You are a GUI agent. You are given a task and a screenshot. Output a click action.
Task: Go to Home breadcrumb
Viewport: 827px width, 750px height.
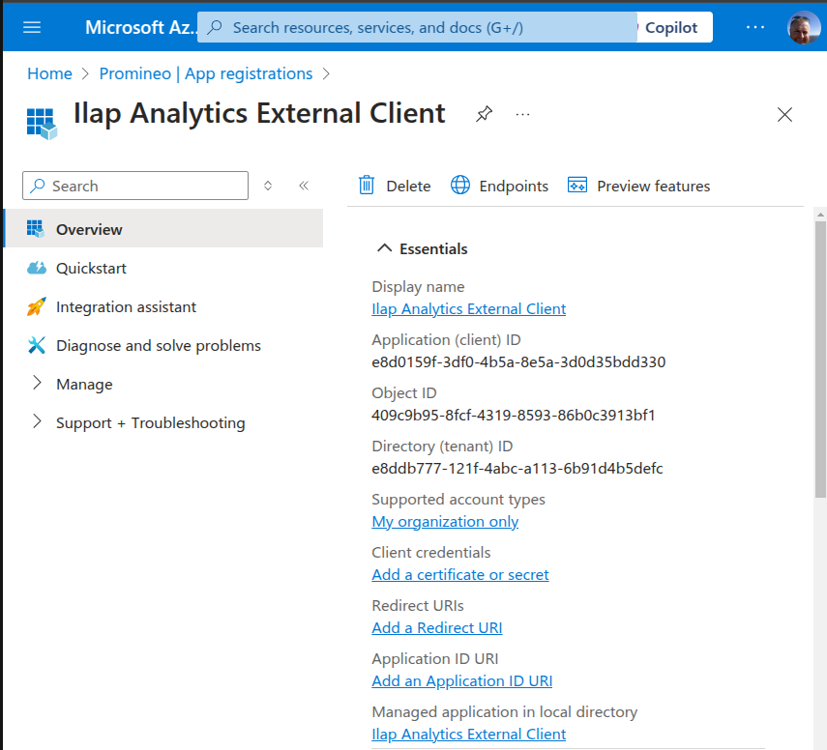(x=49, y=73)
